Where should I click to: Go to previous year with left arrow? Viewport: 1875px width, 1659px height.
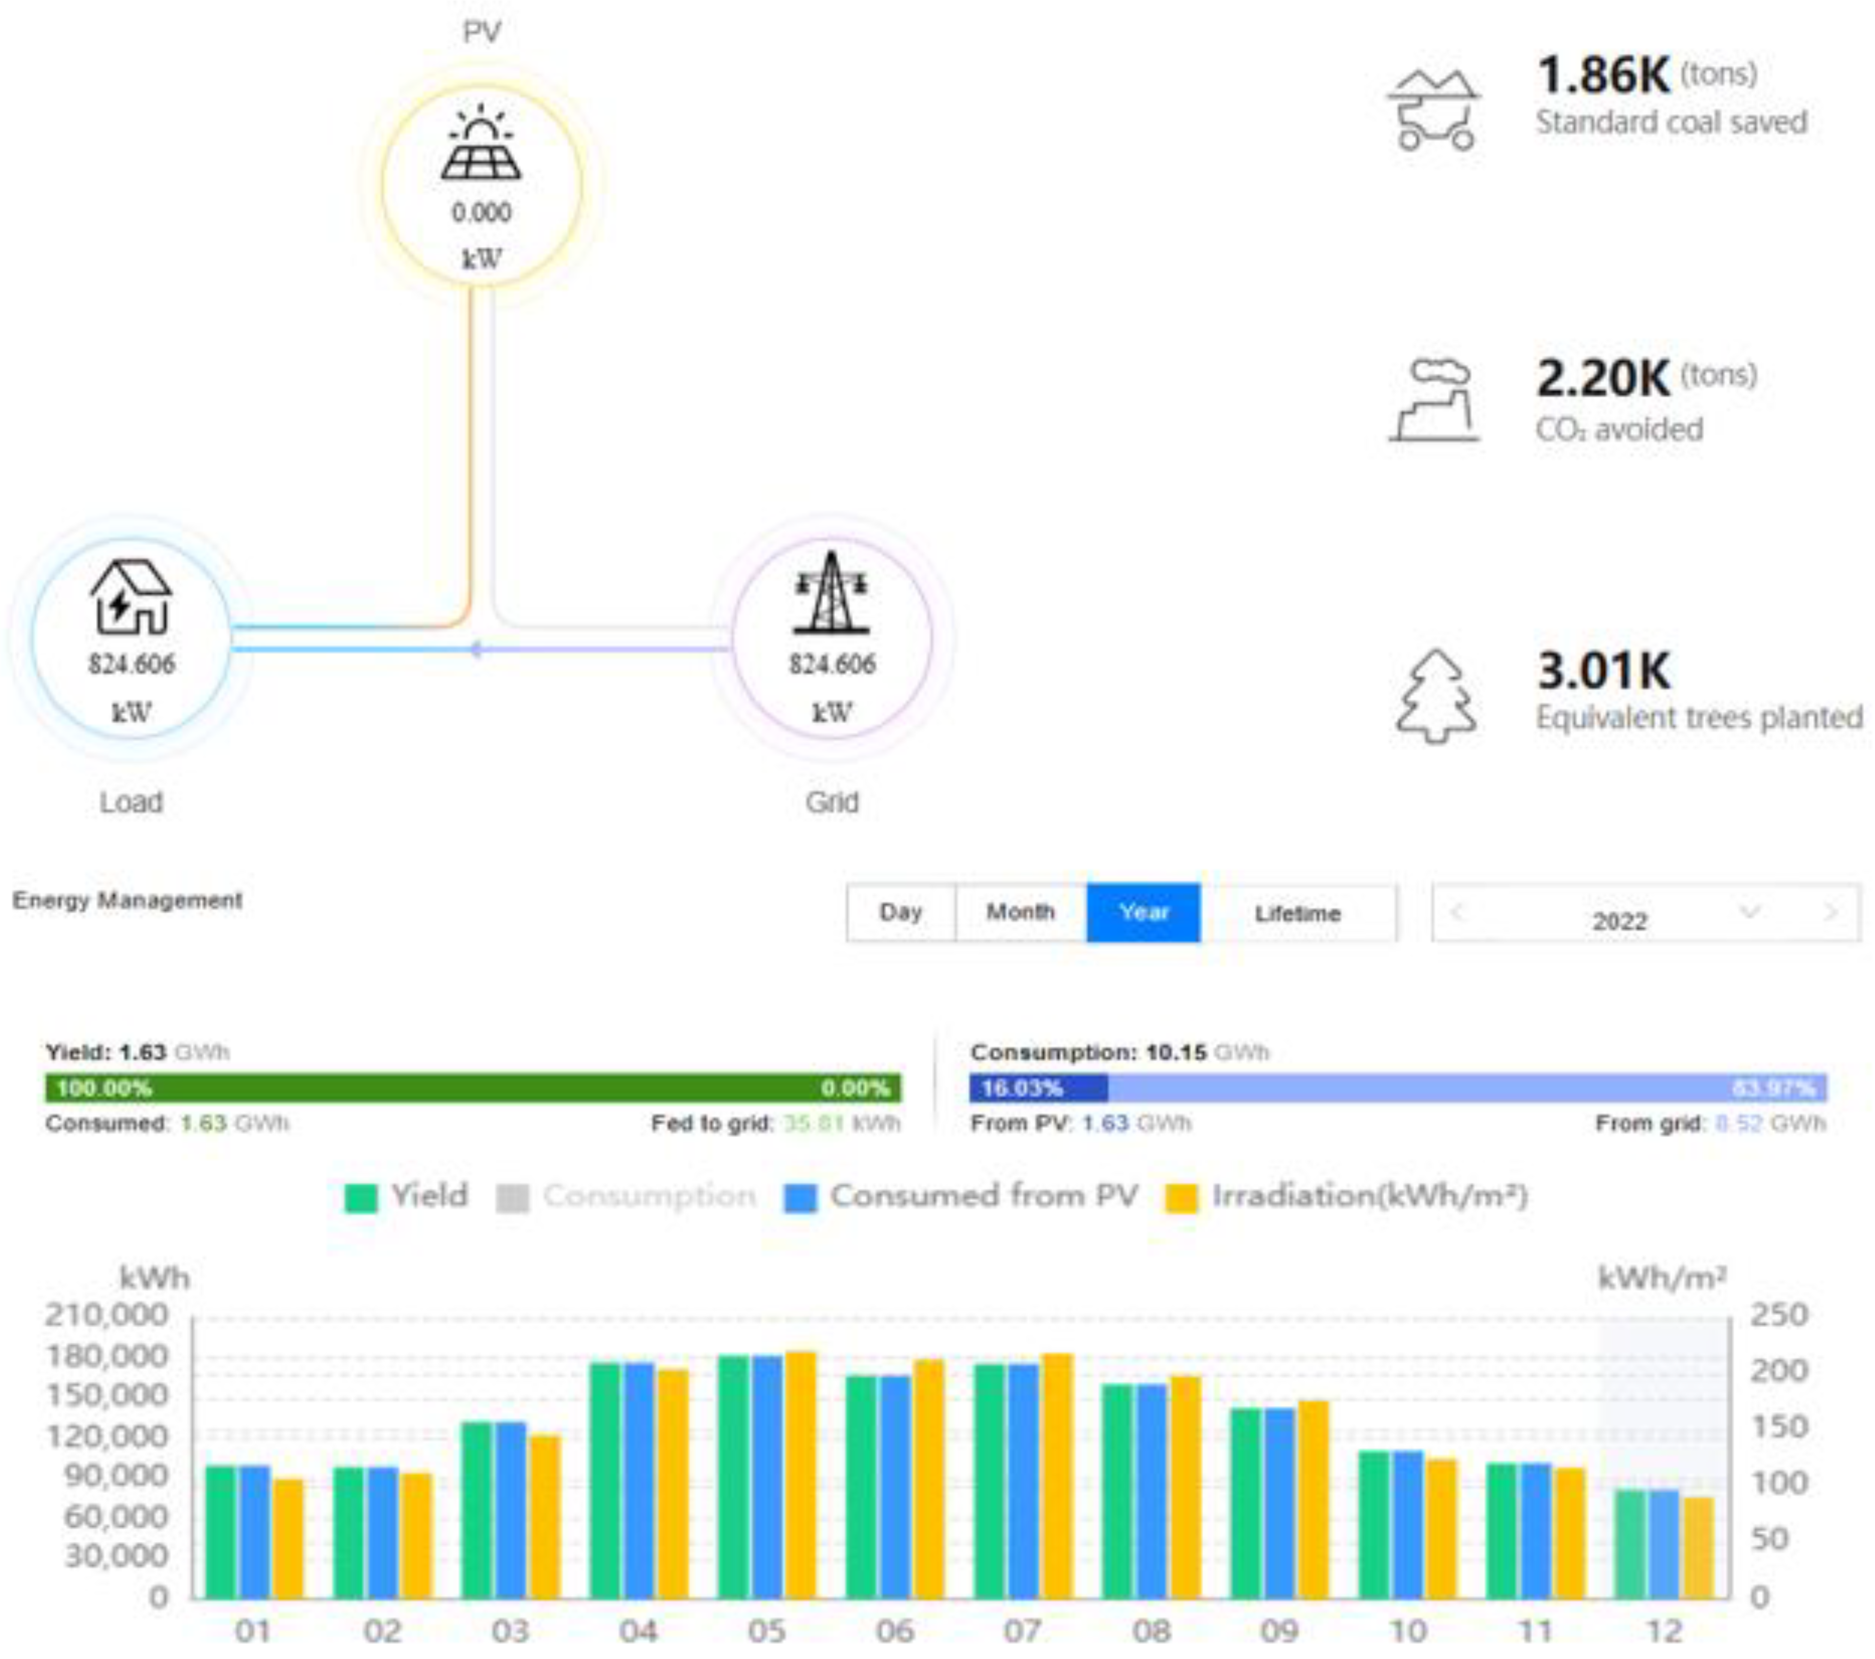(x=1458, y=912)
